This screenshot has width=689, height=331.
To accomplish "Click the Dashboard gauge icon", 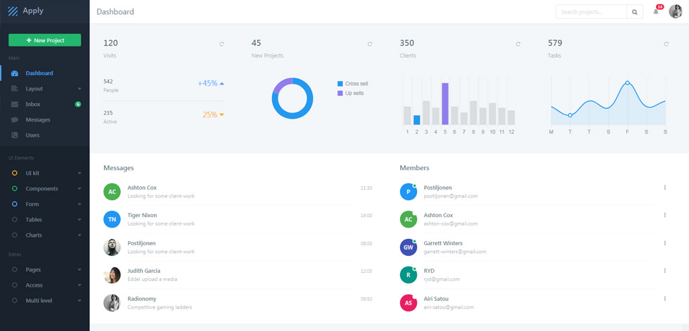I will pyautogui.click(x=15, y=73).
